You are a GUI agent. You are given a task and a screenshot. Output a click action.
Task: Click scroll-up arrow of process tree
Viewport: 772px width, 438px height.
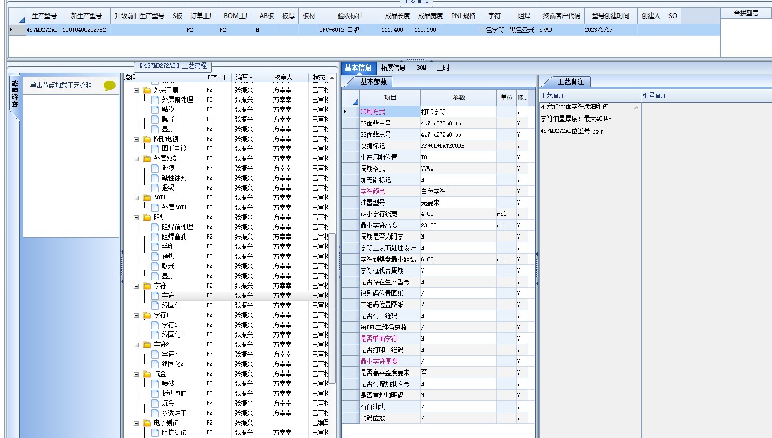point(332,77)
